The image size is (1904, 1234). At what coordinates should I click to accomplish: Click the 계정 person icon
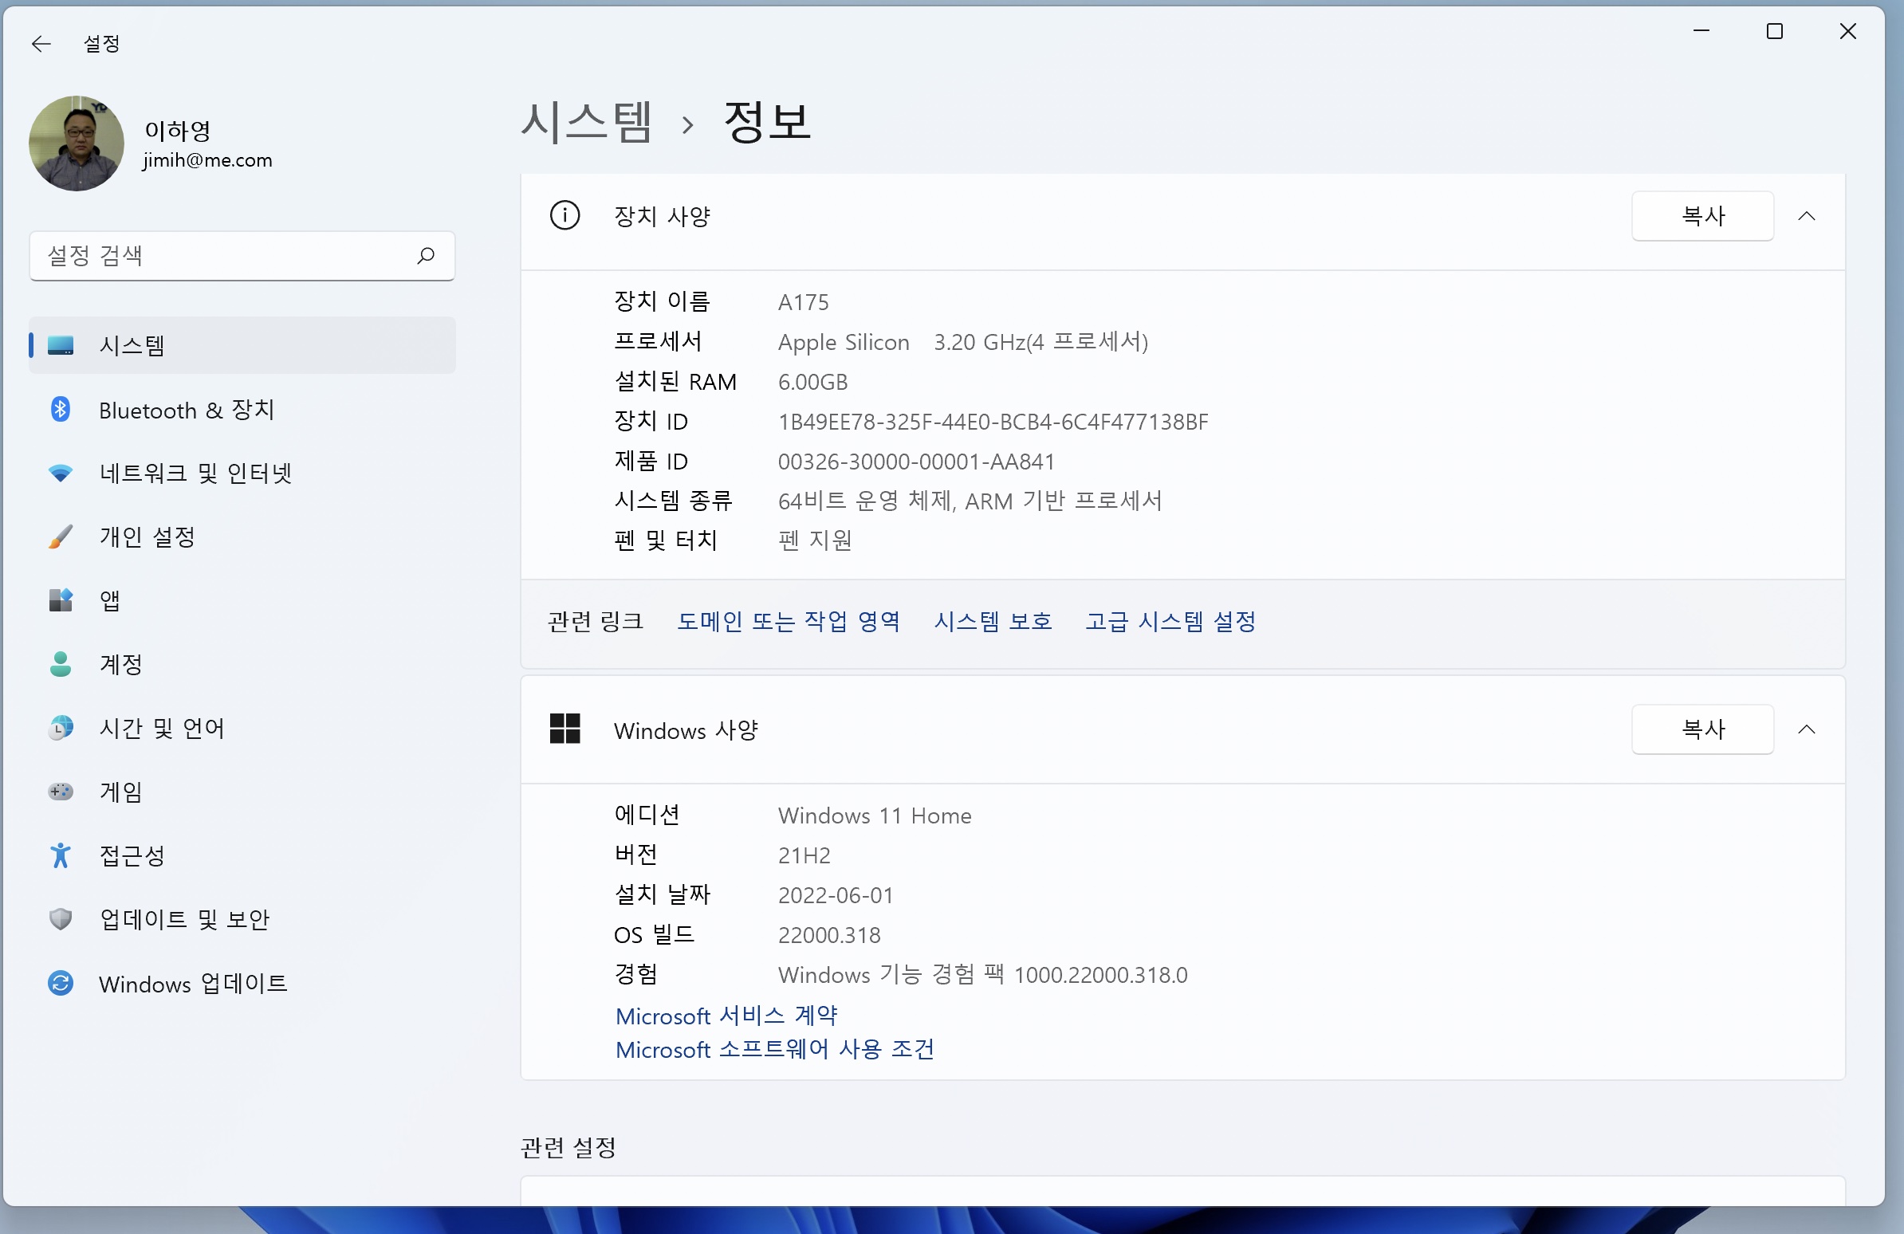[x=61, y=664]
